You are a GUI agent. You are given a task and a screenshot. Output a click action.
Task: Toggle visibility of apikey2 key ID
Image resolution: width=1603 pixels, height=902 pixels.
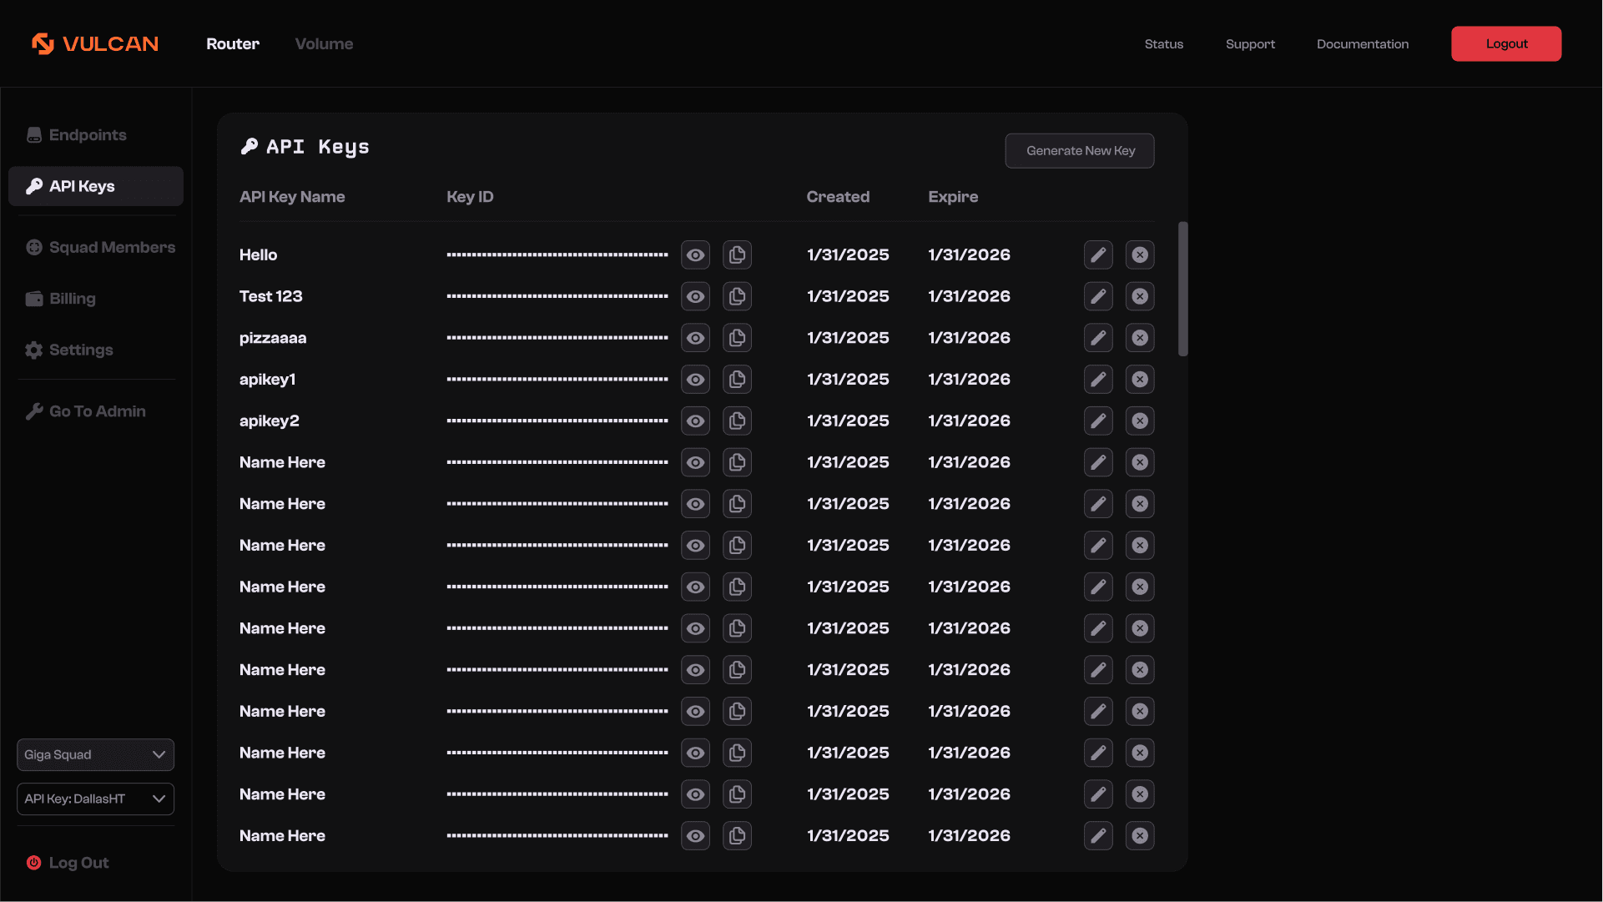click(x=695, y=421)
